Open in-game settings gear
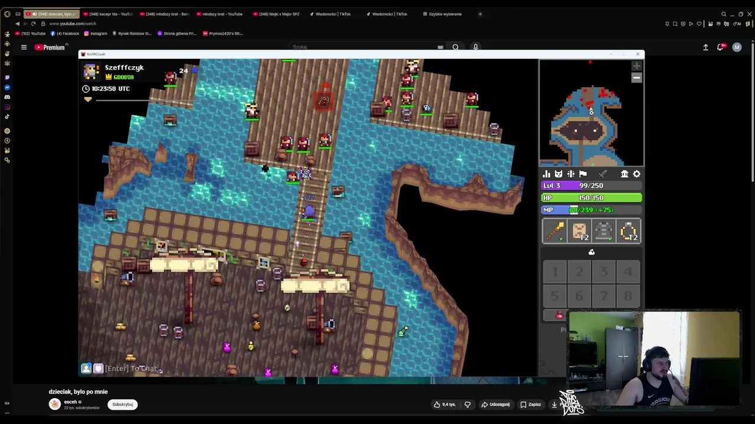The width and height of the screenshot is (755, 424). click(x=636, y=174)
